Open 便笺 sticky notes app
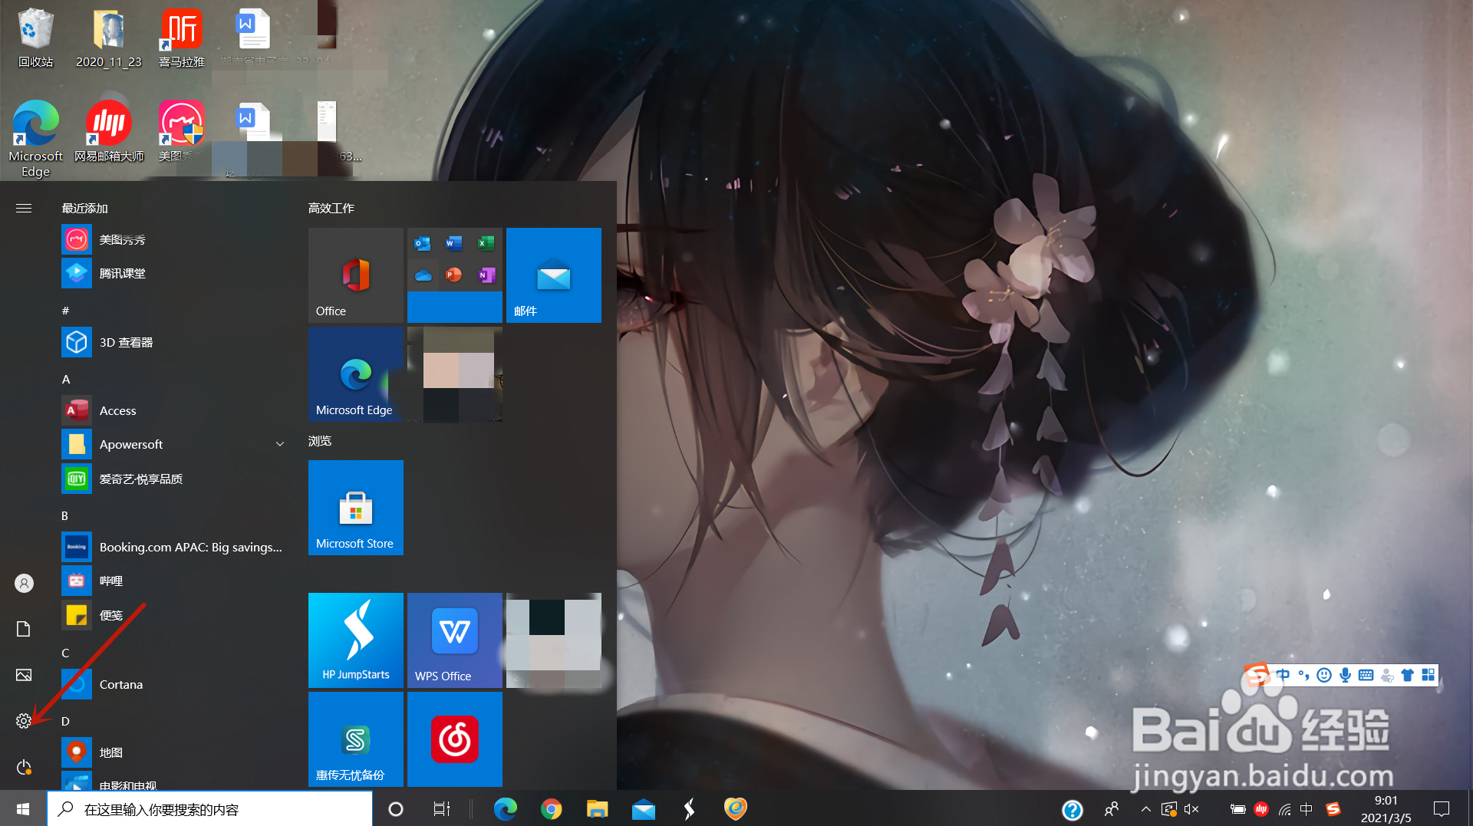 [173, 615]
